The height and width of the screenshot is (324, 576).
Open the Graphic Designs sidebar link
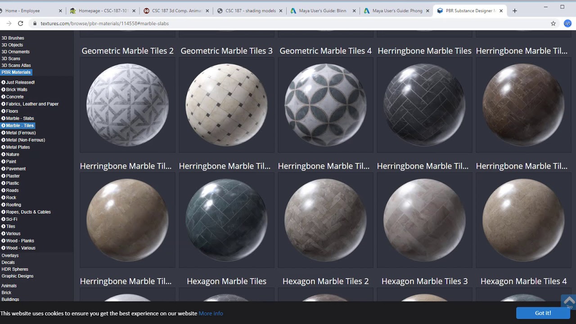coord(18,276)
